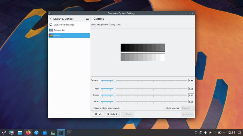Click the Help button
Image resolution: width=243 pixels, height=136 pixels.
98,114
